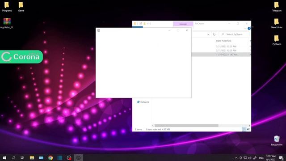Open the clock and calendar flyout

[271, 158]
